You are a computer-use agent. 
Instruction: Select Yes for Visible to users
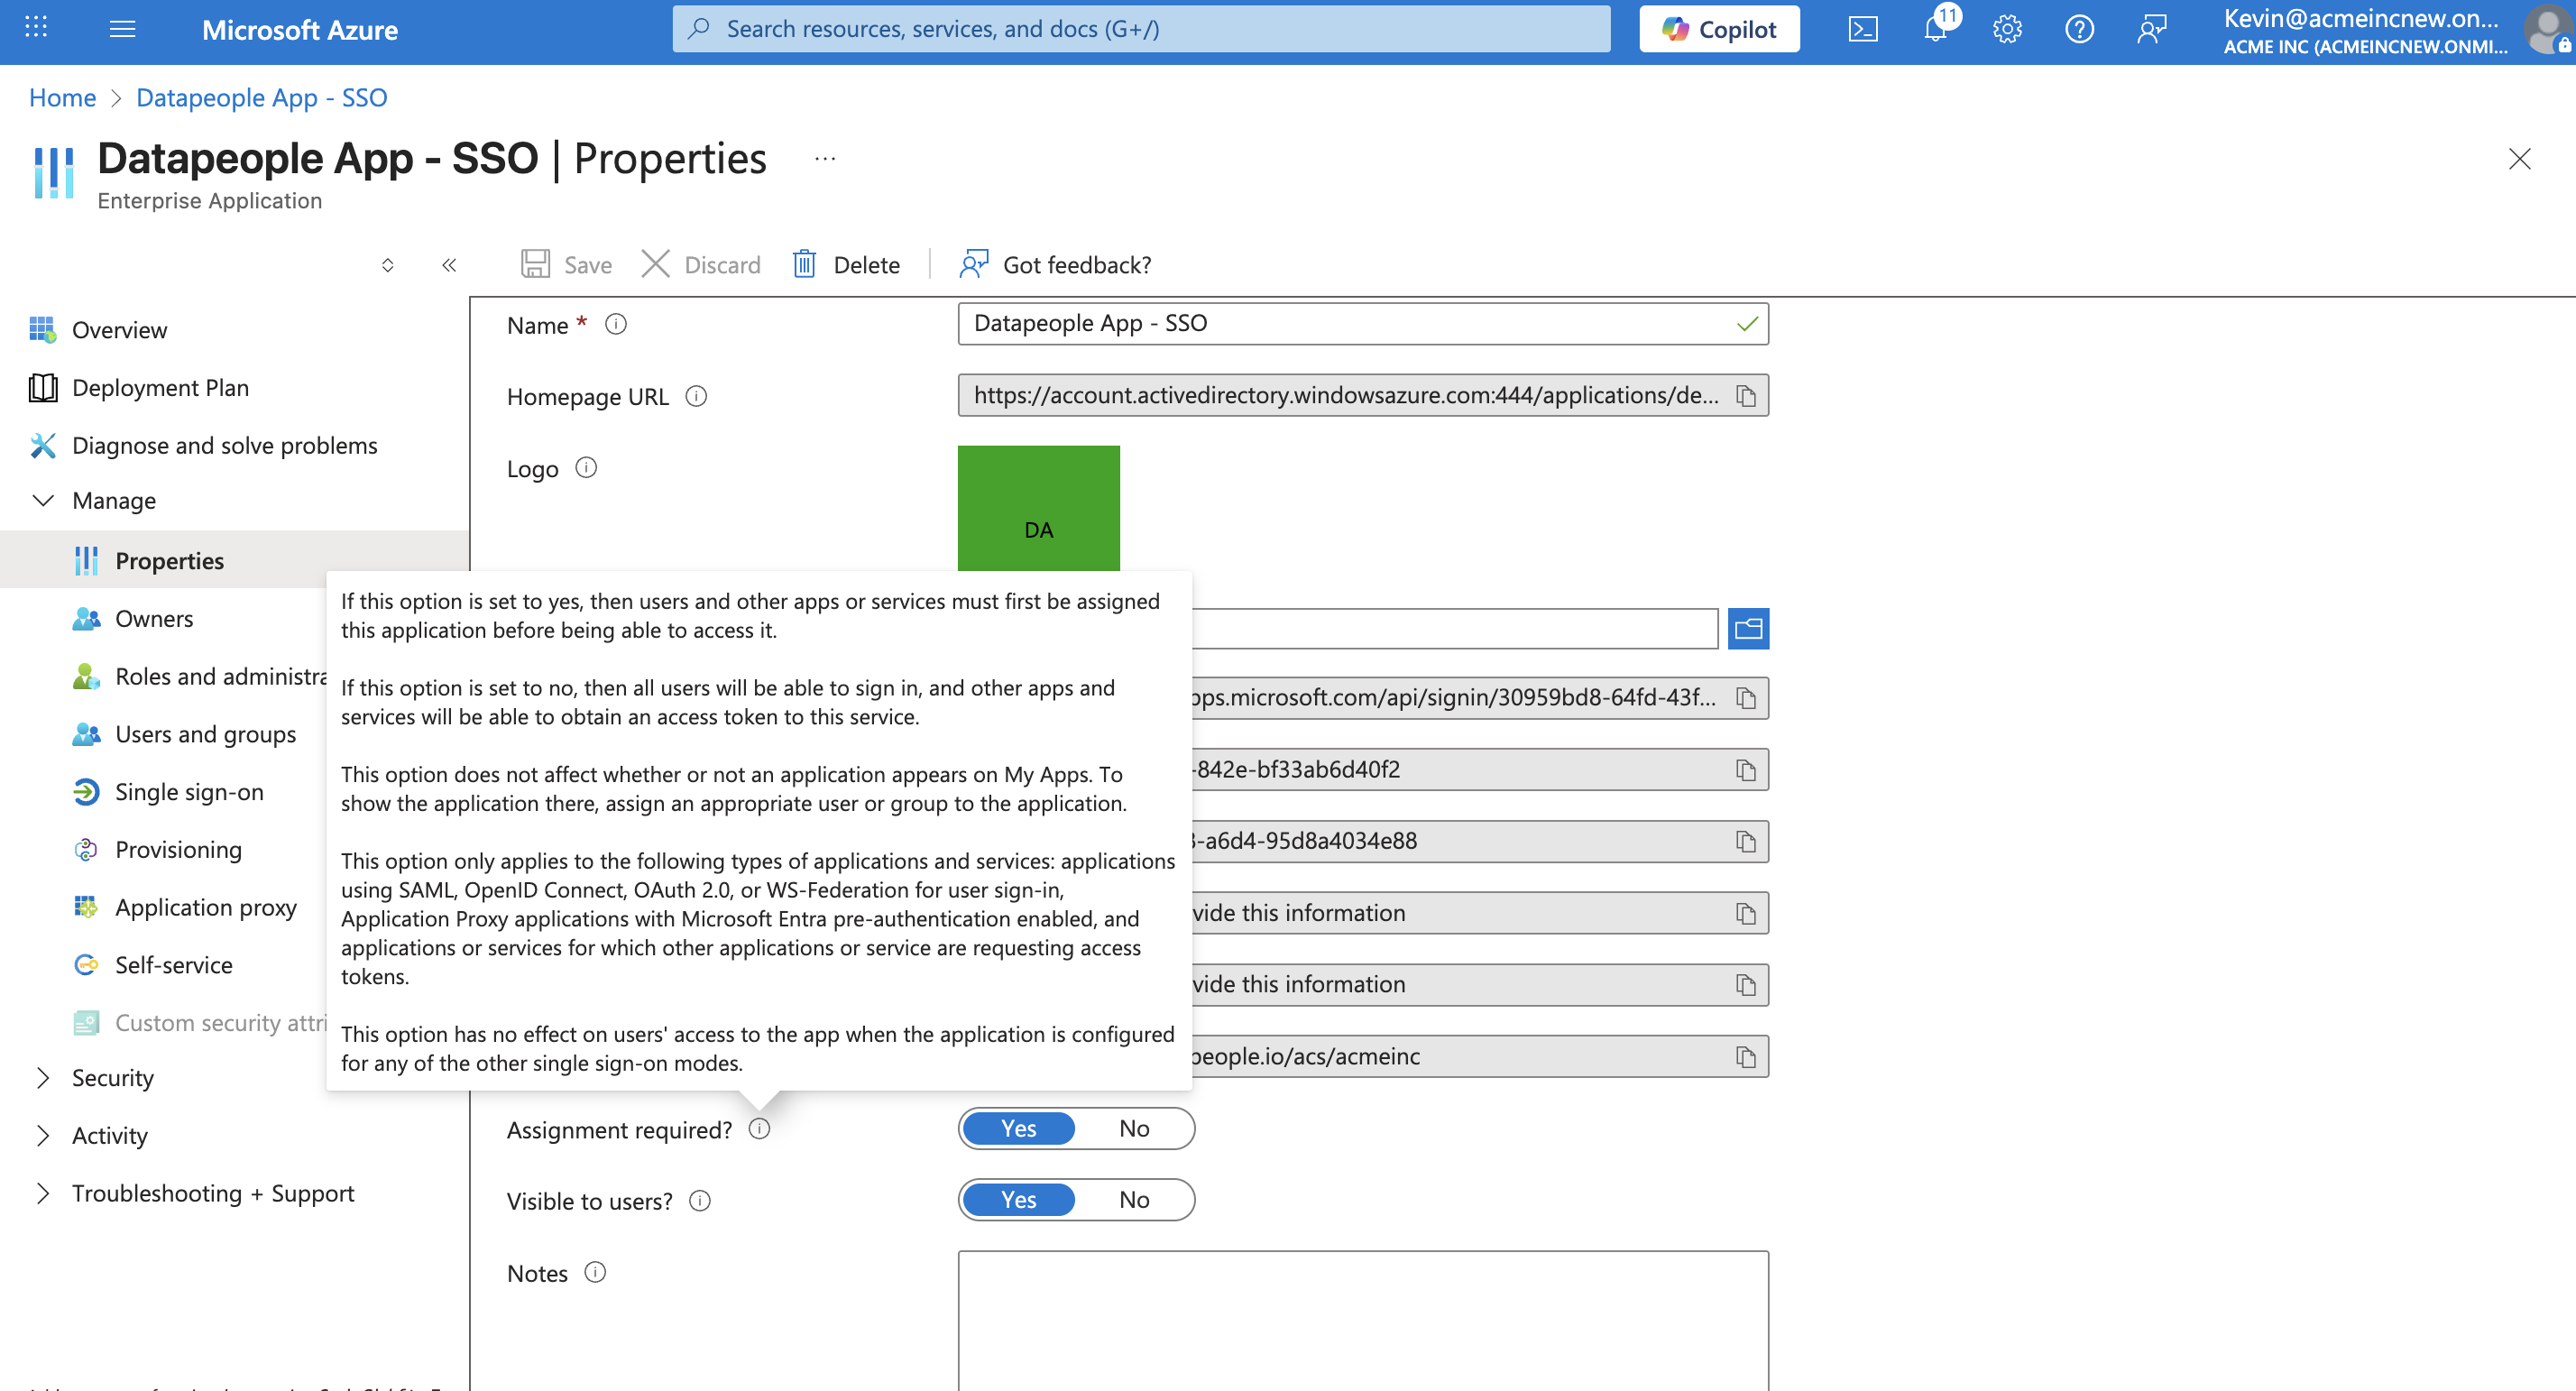(1018, 1199)
